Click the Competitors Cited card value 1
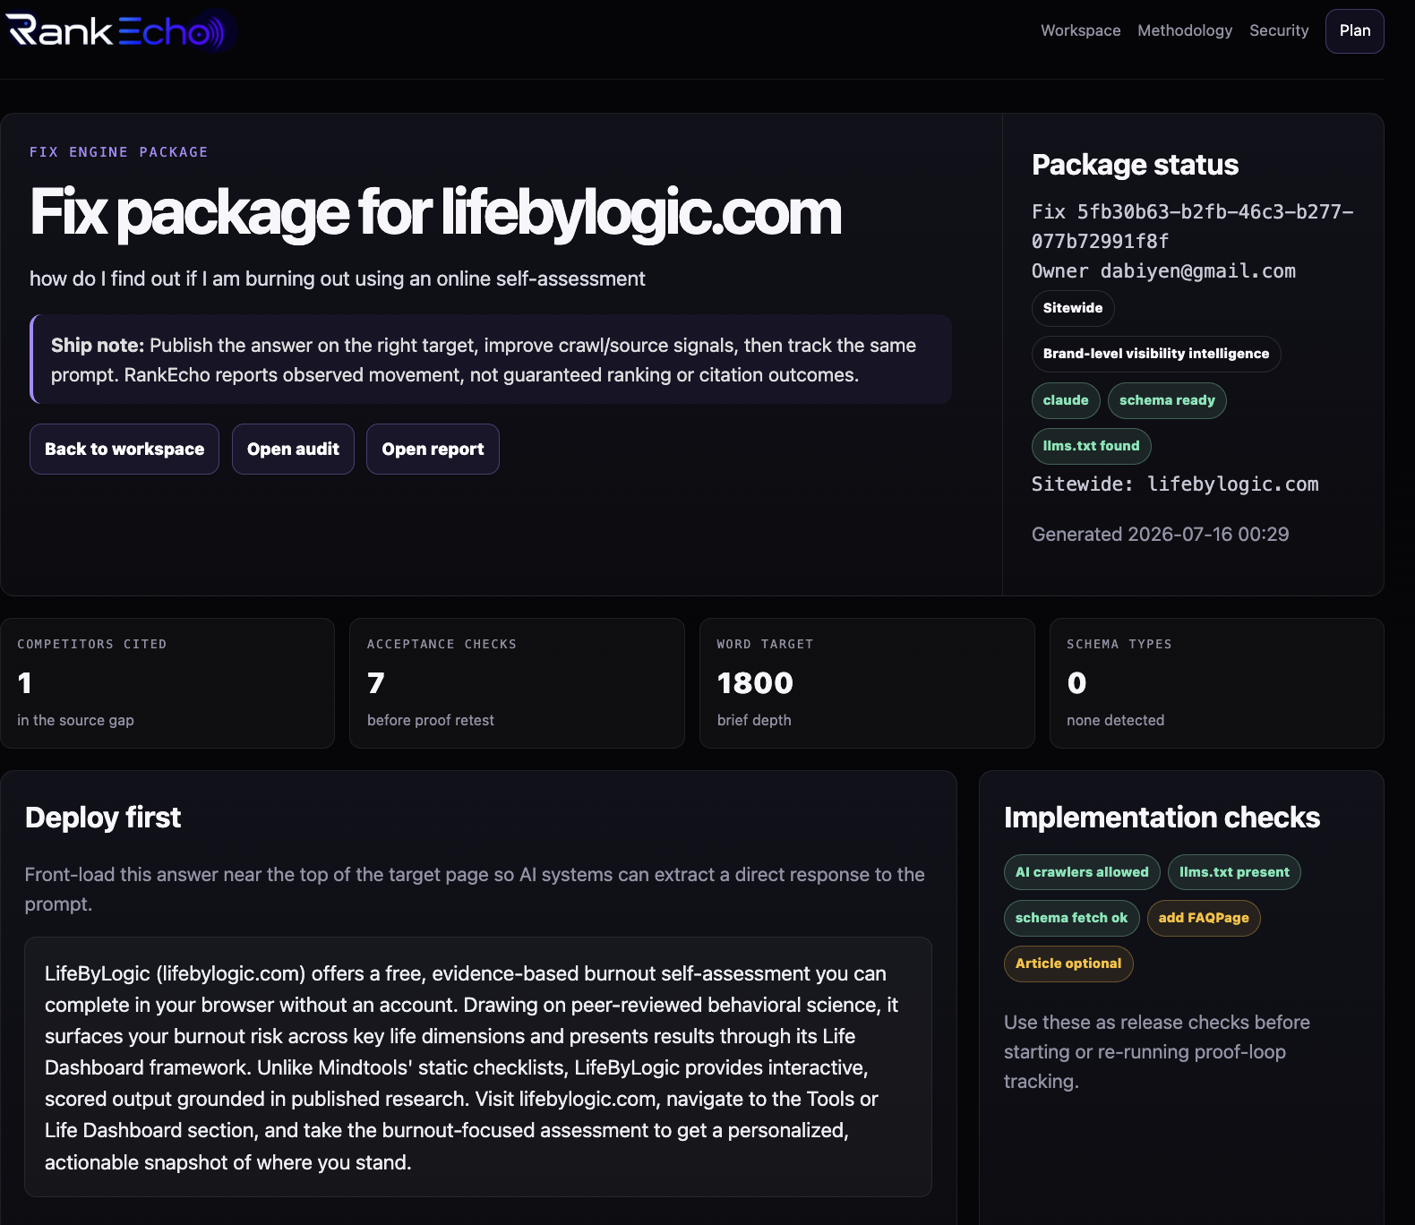The width and height of the screenshot is (1415, 1225). pos(25,683)
